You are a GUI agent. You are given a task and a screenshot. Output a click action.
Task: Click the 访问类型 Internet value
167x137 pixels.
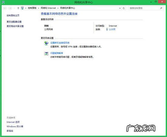pyautogui.click(x=113, y=26)
